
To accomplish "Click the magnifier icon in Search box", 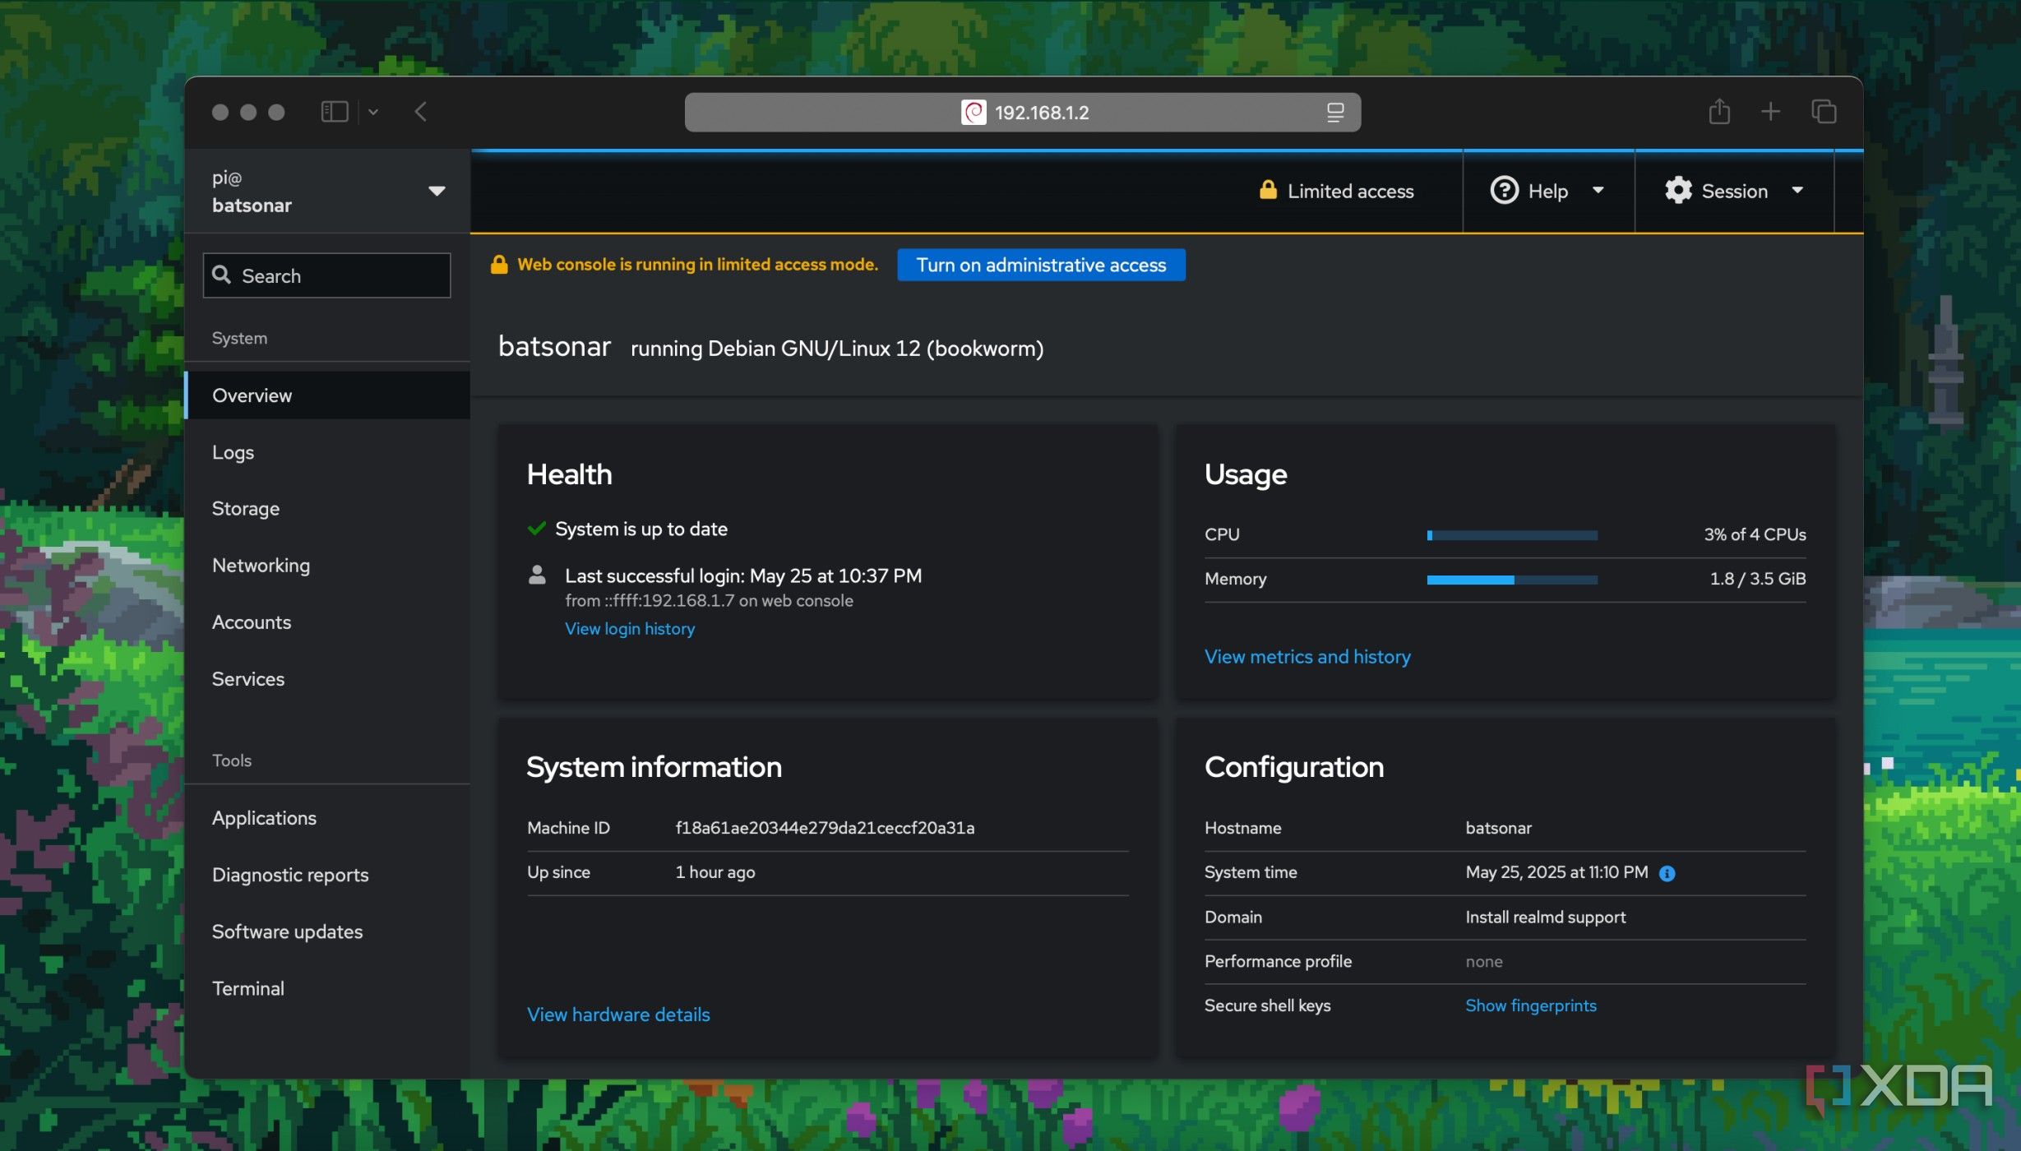I will pos(221,275).
